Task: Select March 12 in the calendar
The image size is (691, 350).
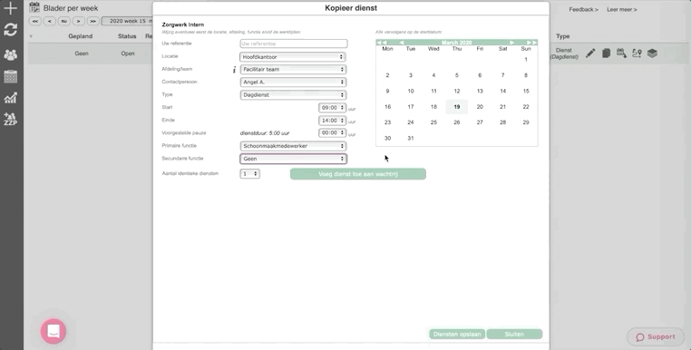Action: pyautogui.click(x=456, y=91)
